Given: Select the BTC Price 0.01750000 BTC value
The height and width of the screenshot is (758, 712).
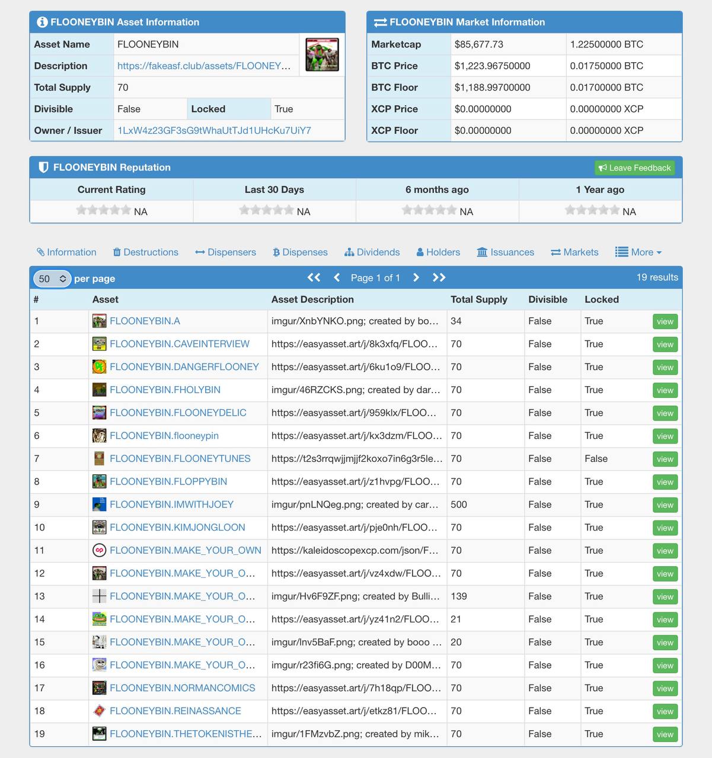Looking at the screenshot, I should click(606, 66).
